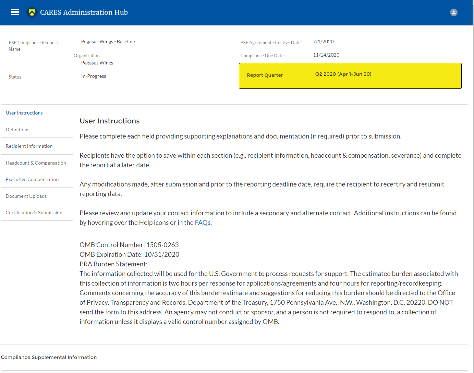Click the CARES Administration Hub title

pyautogui.click(x=84, y=12)
